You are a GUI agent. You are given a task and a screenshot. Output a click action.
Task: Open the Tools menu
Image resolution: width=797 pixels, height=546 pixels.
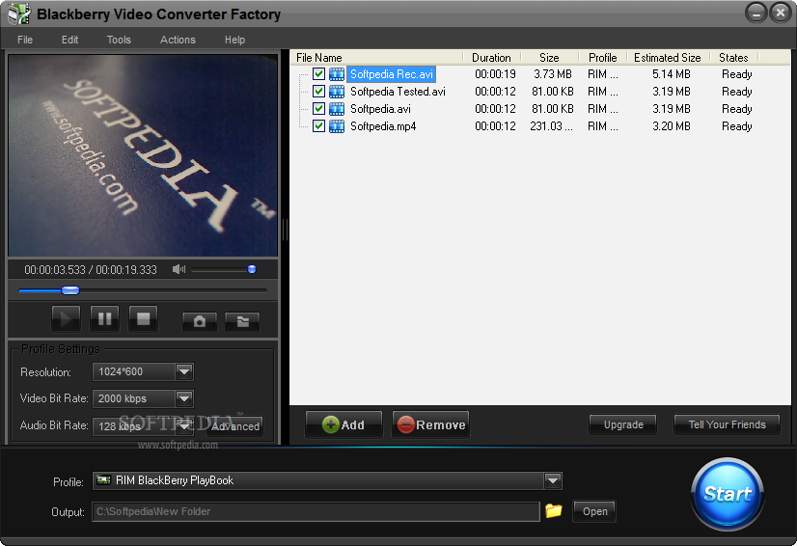coord(119,40)
